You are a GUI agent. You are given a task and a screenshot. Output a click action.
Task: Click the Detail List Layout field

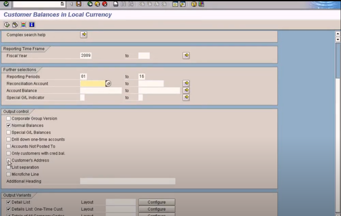click(x=121, y=202)
